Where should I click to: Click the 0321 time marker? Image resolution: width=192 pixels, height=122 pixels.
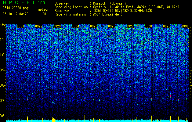tap(20, 26)
